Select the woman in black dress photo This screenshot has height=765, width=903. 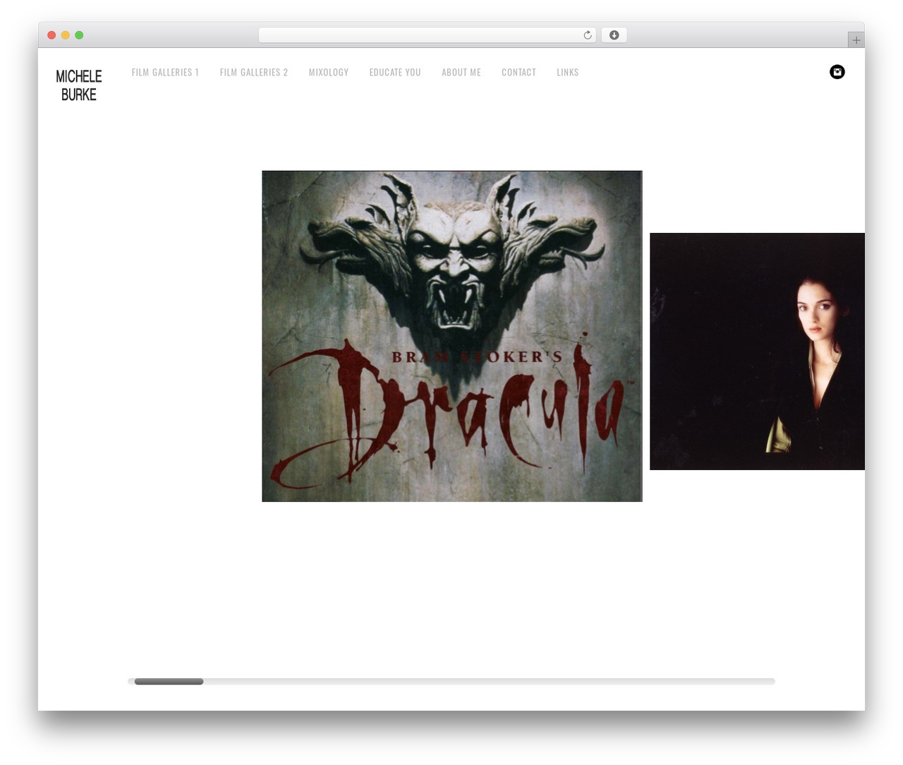coord(757,351)
